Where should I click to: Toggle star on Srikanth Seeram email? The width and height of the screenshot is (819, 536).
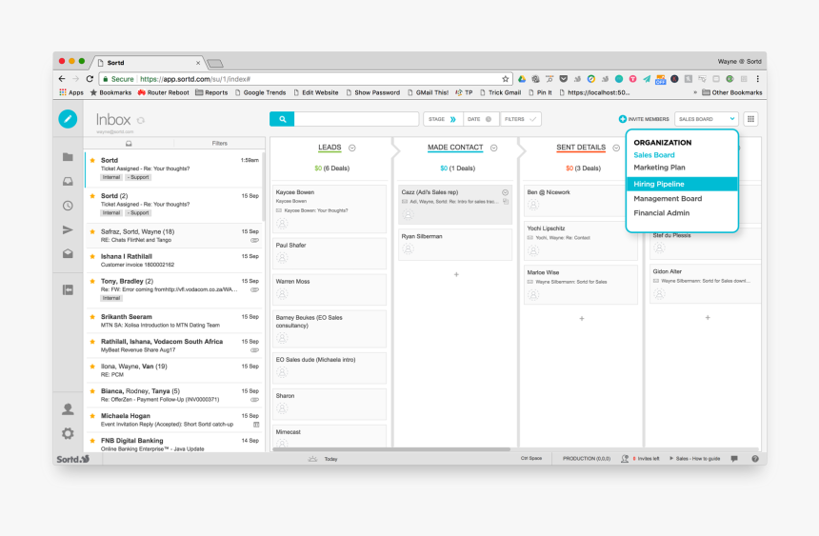92,317
